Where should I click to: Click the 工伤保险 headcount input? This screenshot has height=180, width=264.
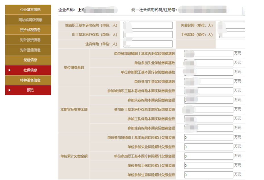click(x=232, y=35)
